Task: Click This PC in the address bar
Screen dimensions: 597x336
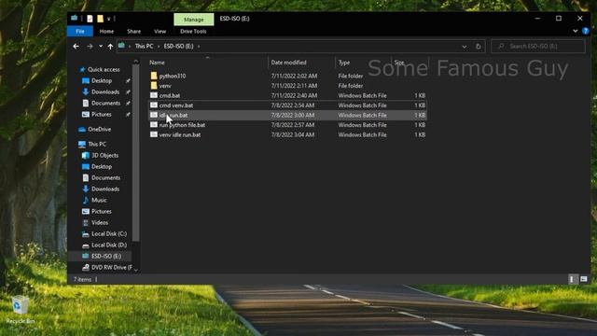Action: pyautogui.click(x=144, y=46)
